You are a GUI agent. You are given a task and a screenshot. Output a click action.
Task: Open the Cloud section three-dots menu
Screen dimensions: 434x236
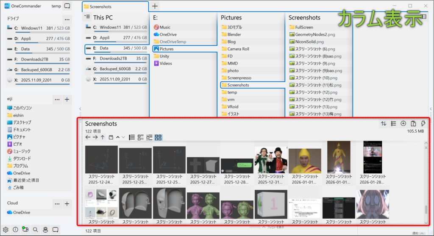click(x=57, y=204)
